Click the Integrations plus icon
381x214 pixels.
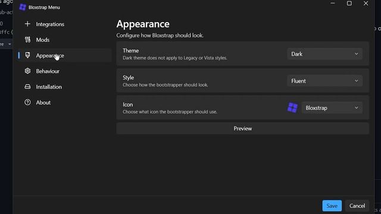click(28, 24)
